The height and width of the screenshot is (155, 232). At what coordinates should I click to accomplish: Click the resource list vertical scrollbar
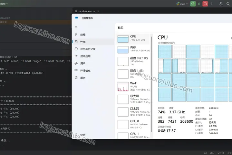click(152, 84)
